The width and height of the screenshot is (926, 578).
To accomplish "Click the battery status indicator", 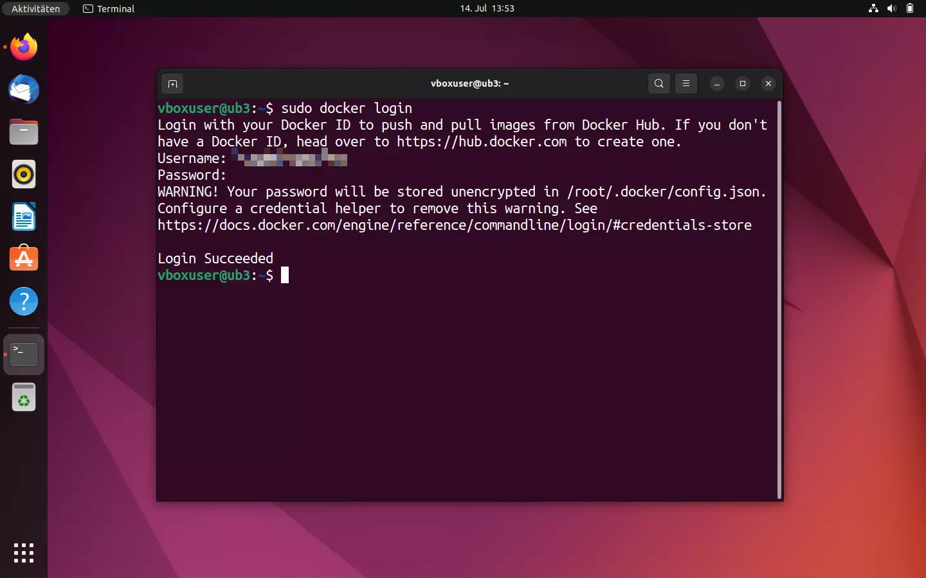I will pyautogui.click(x=911, y=8).
